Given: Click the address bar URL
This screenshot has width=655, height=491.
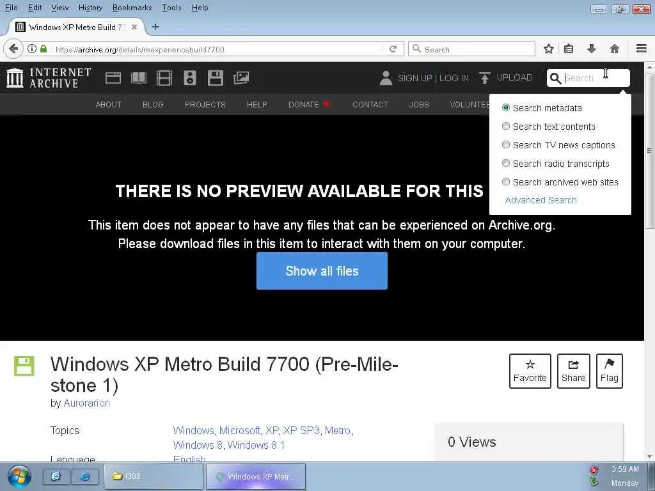Looking at the screenshot, I should (140, 50).
